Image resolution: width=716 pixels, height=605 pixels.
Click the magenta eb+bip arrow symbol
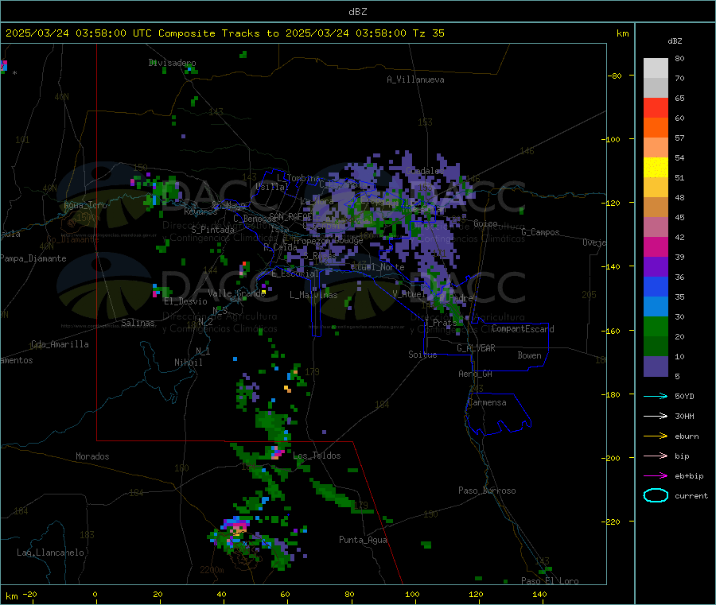coord(656,476)
